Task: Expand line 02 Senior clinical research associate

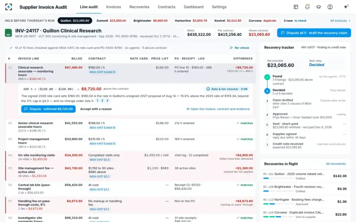Action: 131,127
